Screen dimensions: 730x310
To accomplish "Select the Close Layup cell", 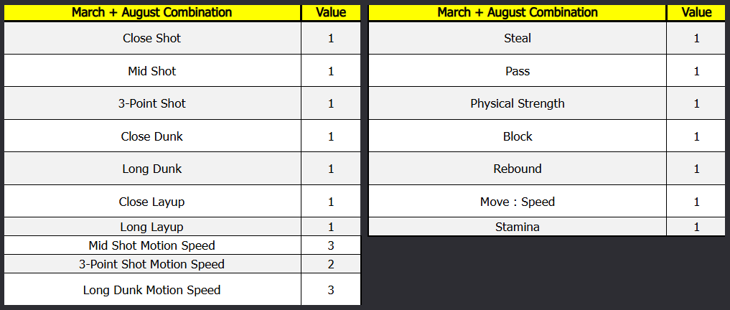I will [x=151, y=202].
